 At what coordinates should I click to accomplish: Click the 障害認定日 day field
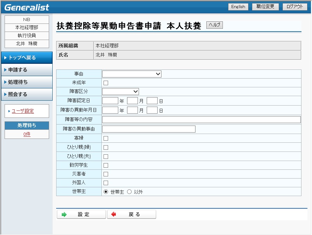[x=152, y=101]
